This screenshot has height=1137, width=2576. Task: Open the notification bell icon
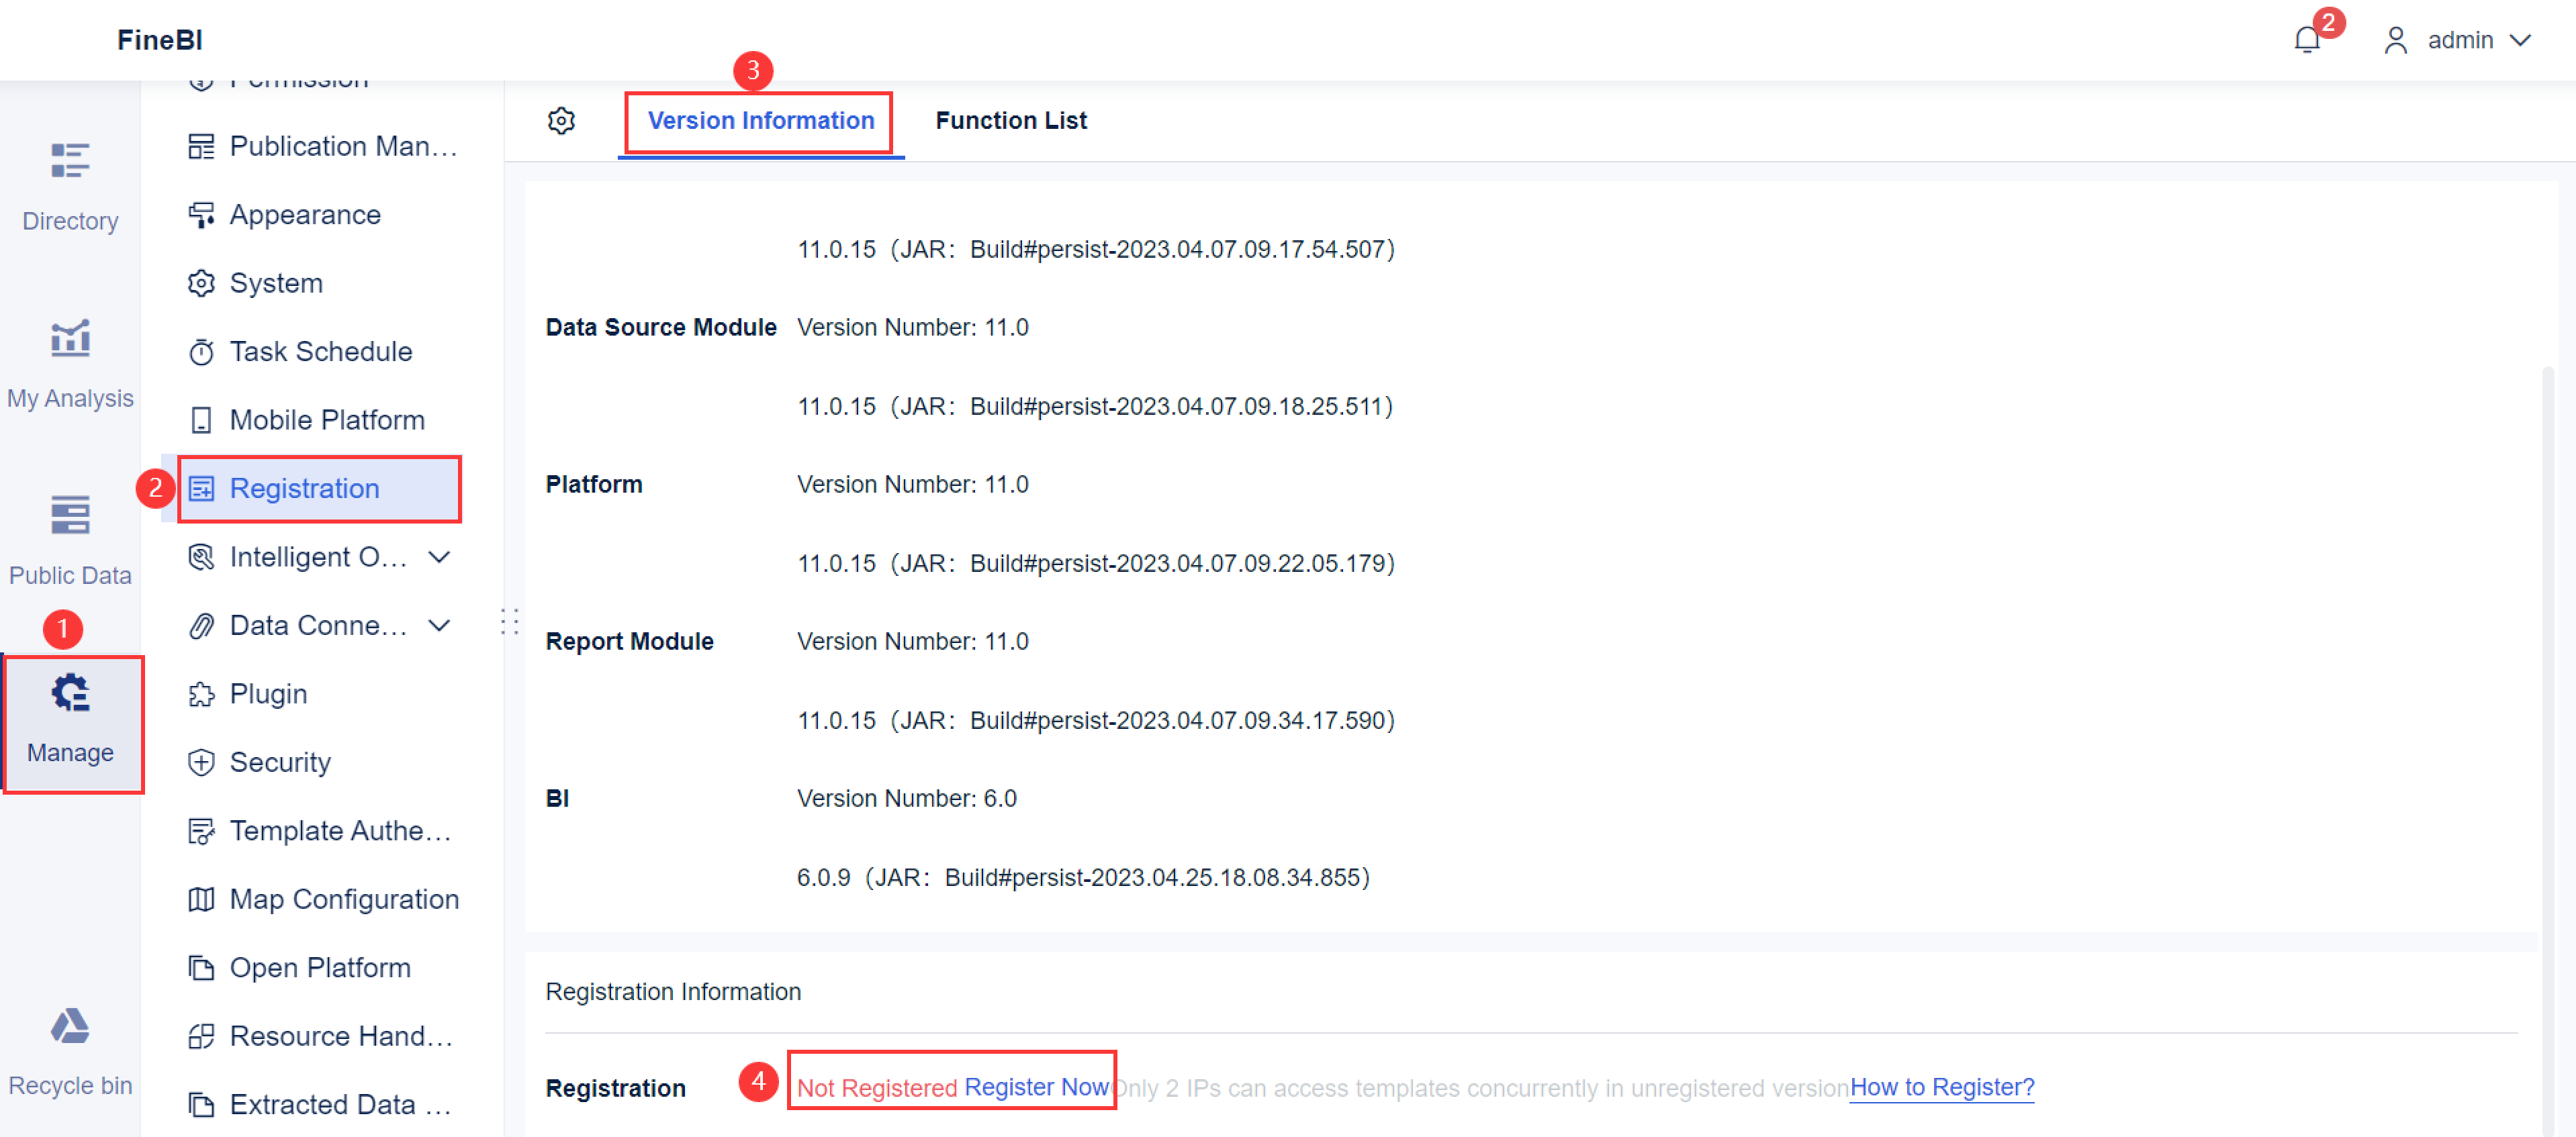(x=2307, y=40)
